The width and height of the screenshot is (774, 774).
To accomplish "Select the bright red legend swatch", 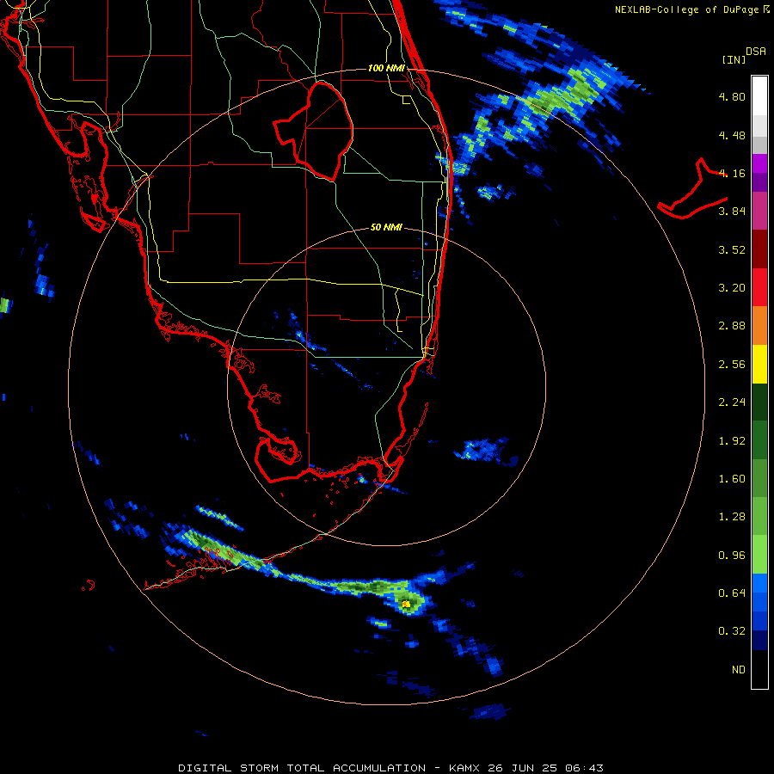I will (x=759, y=287).
